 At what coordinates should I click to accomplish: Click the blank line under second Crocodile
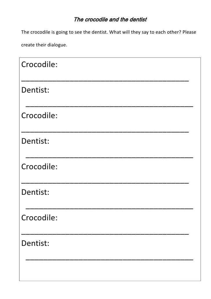coord(105,132)
